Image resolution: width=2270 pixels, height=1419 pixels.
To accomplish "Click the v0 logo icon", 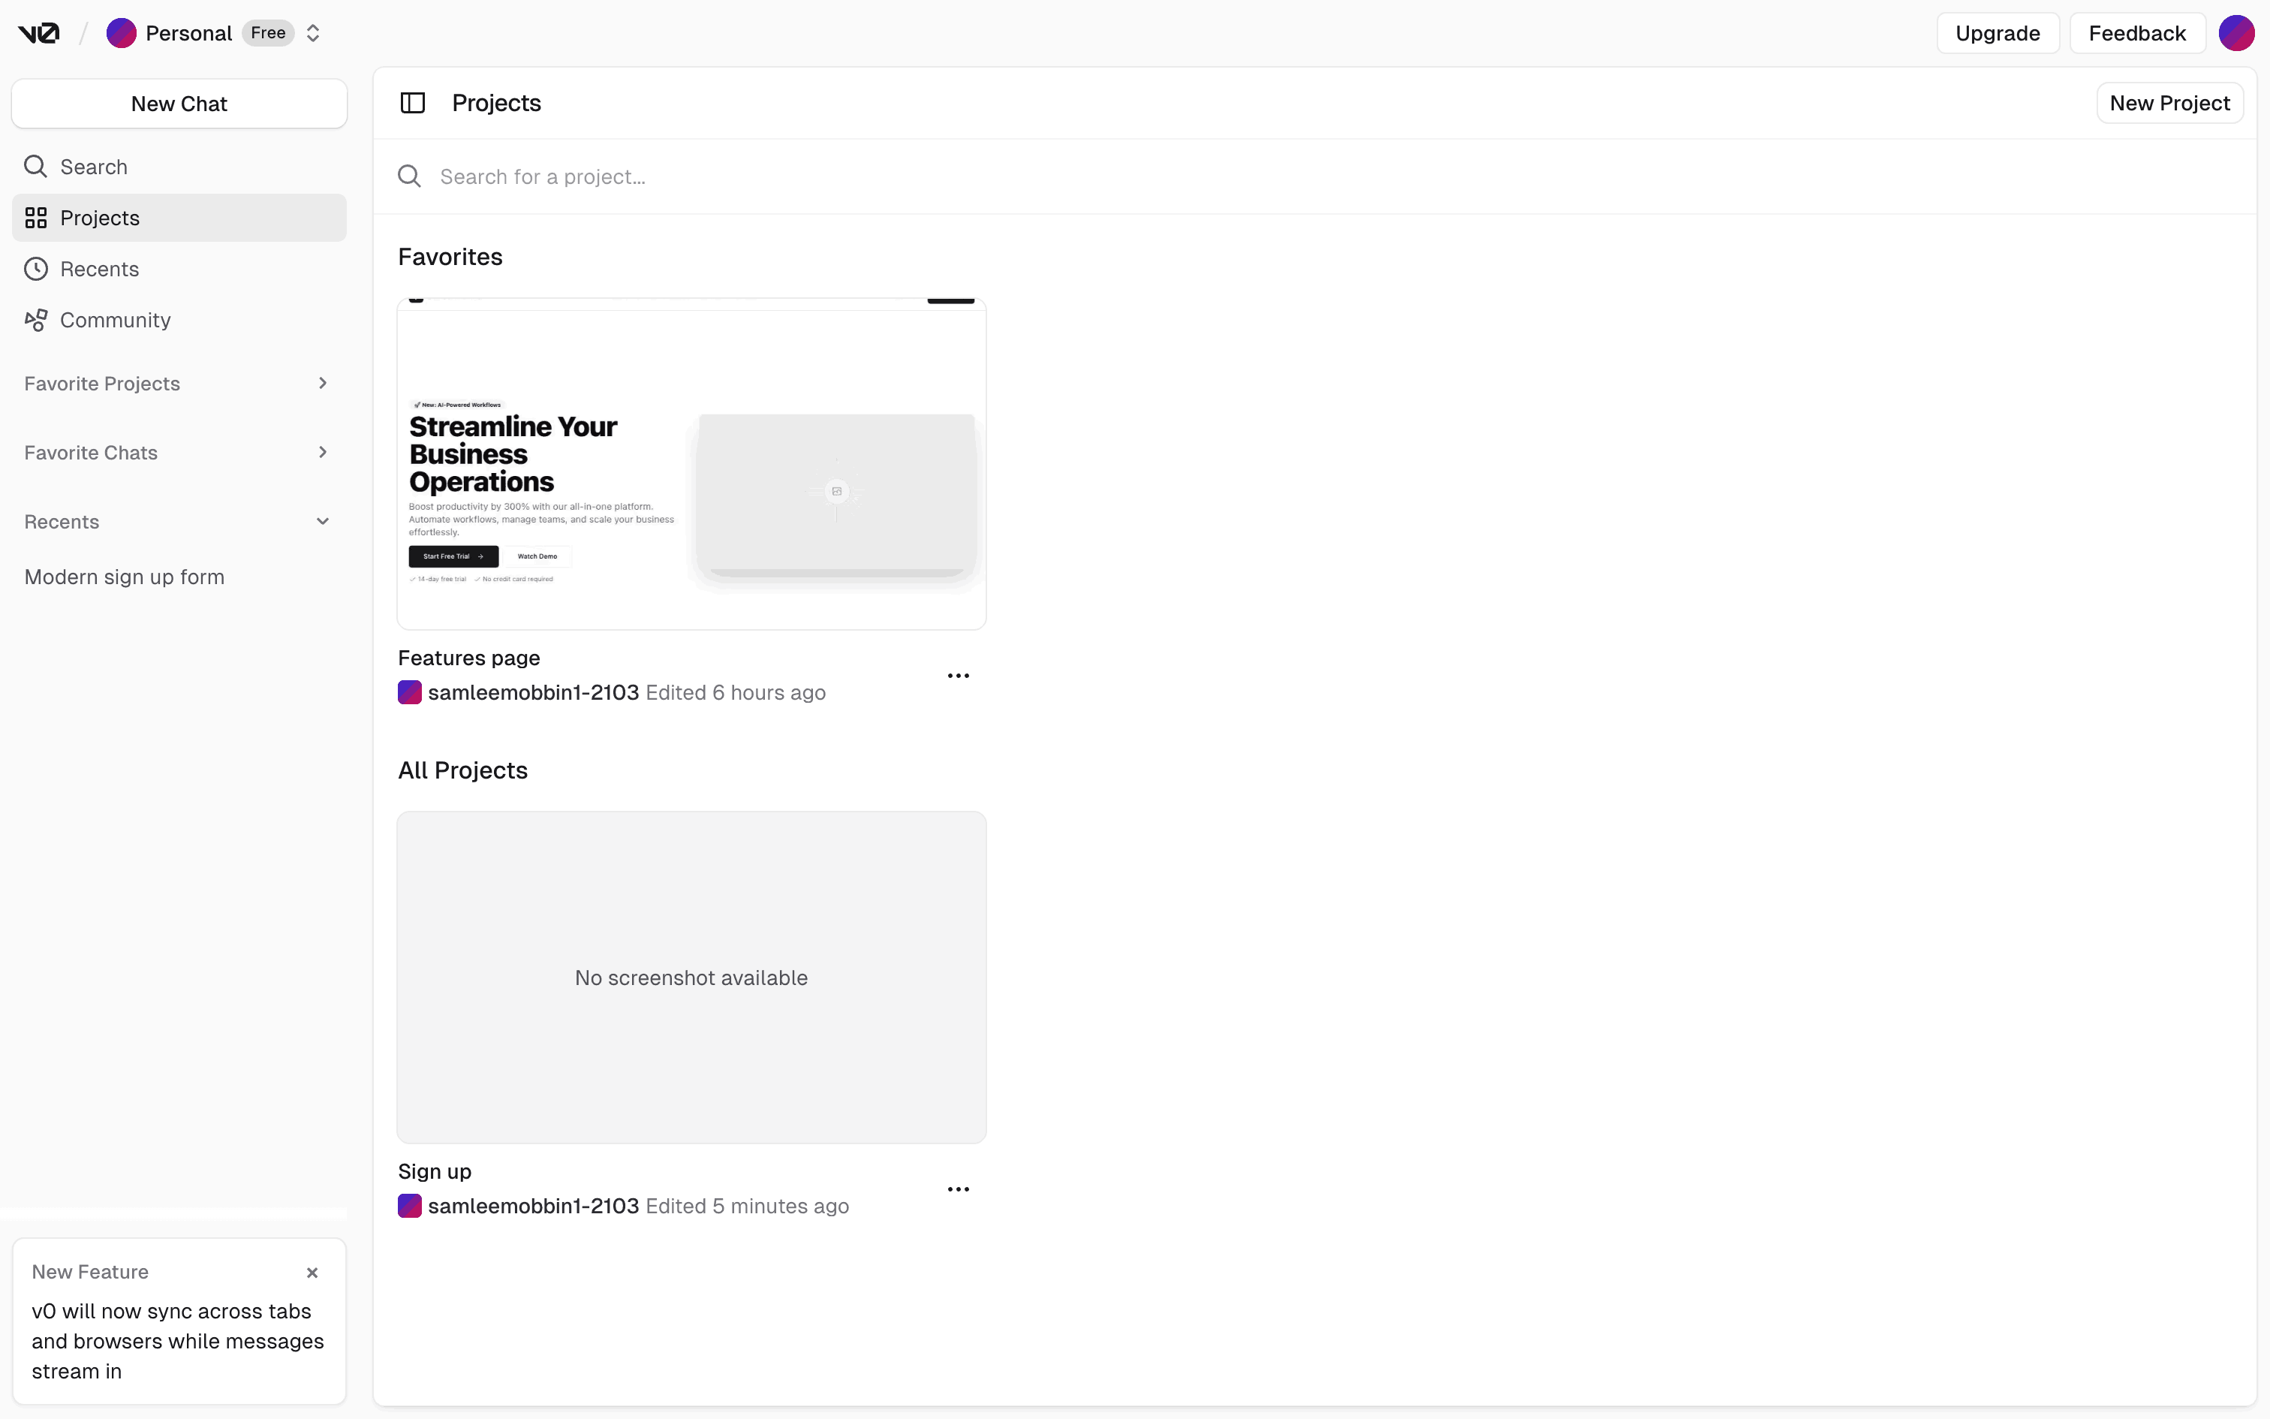I will 38,34.
